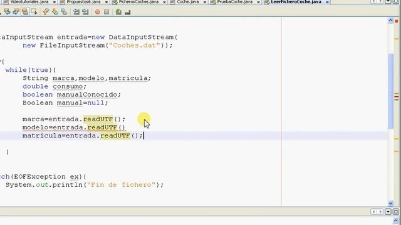Click the Uncomment code icon
The image size is (401, 225).
coord(128,12)
